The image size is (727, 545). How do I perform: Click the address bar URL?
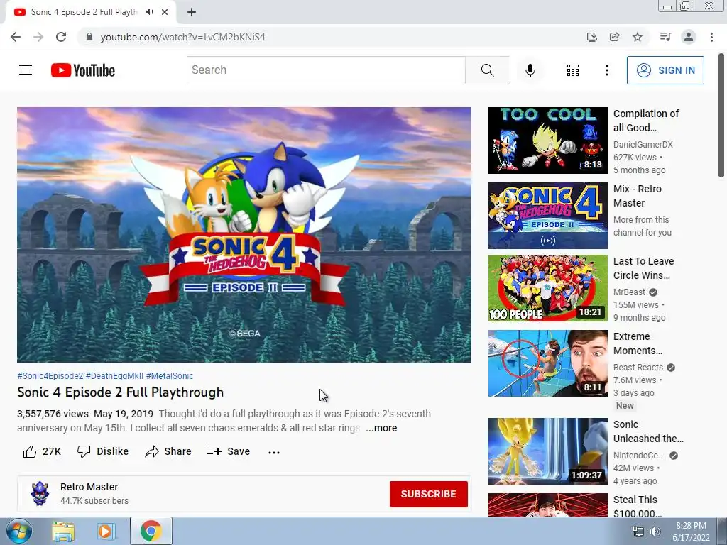coord(182,37)
